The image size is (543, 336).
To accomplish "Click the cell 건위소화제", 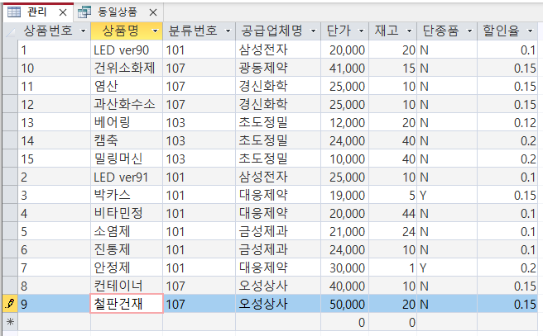I will click(127, 68).
